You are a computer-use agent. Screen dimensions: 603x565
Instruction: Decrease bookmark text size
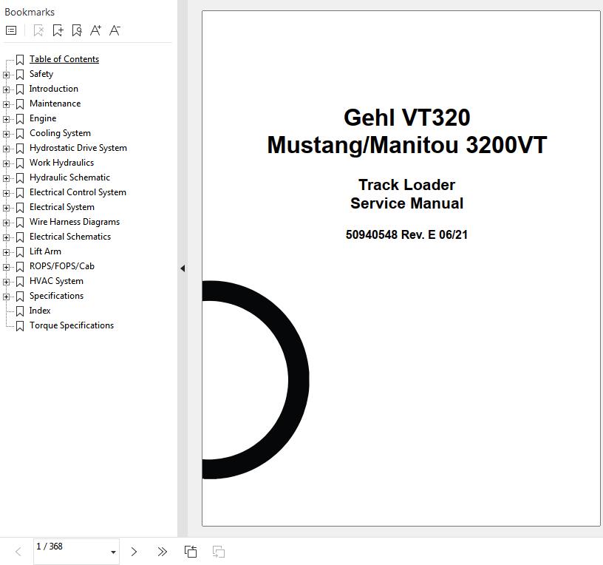pos(115,30)
